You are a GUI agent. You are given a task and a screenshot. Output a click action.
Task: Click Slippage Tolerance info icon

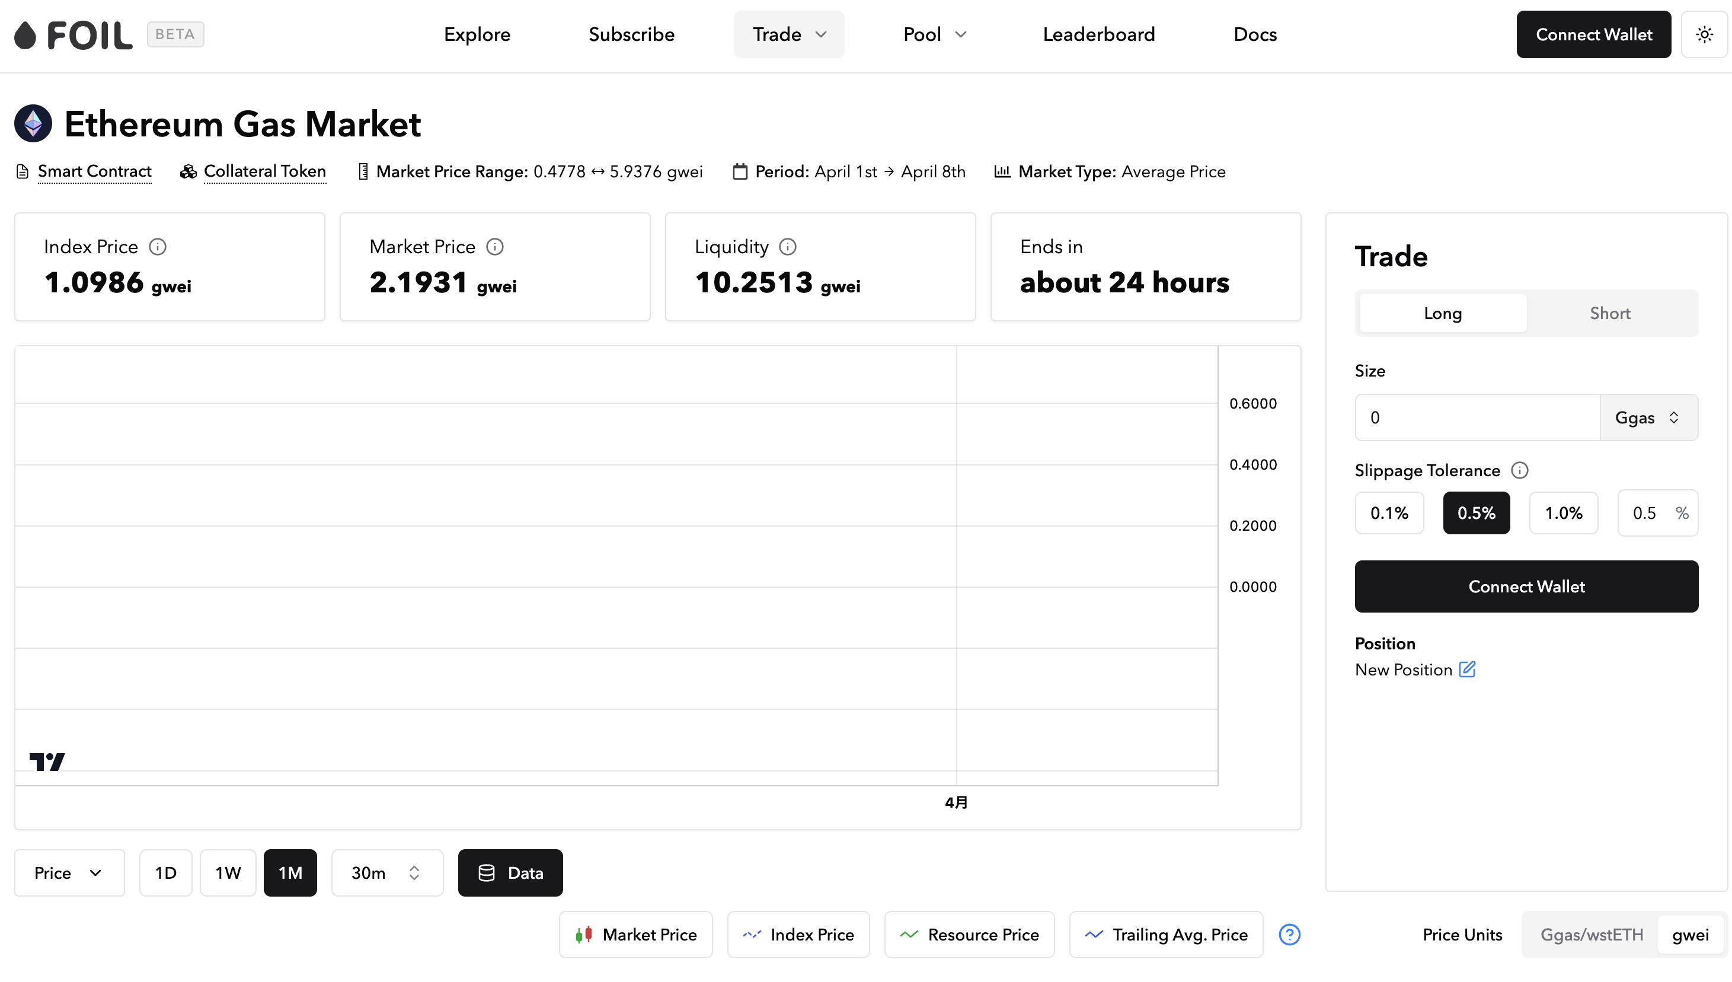pyautogui.click(x=1520, y=470)
